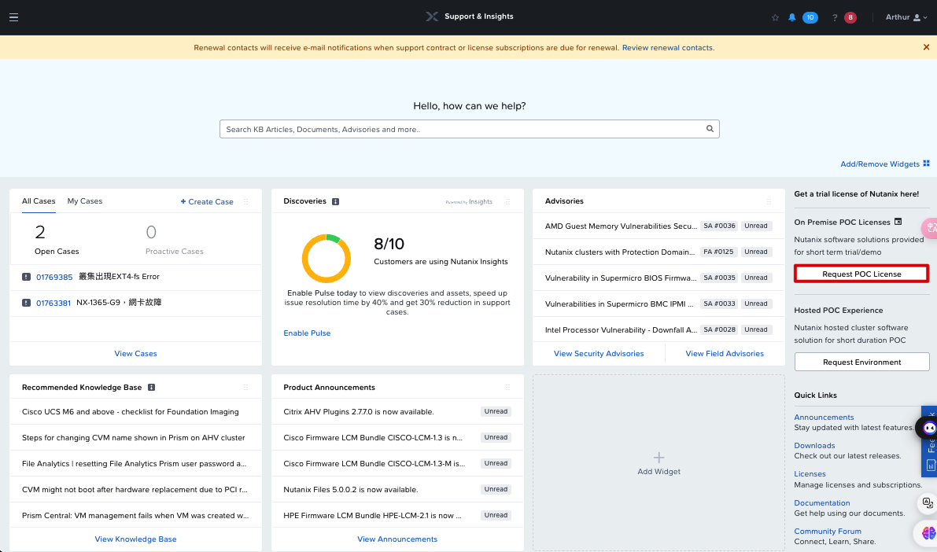Open the Enable Pulse link
Viewport: 937px width, 552px height.
point(307,333)
